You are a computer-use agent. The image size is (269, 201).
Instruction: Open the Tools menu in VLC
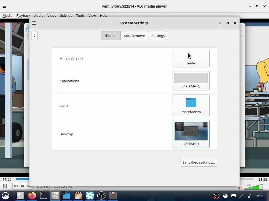coord(80,15)
